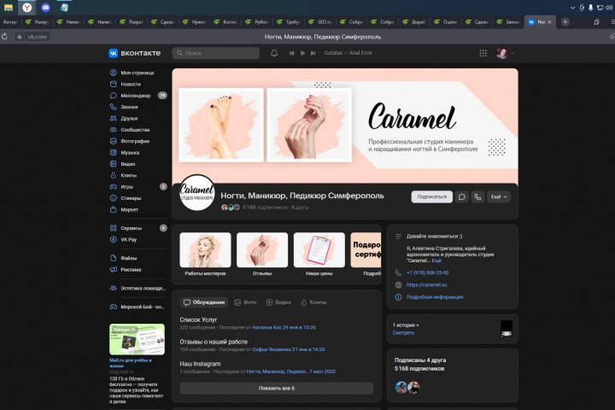
Task: Open the Список Услуг discussion
Action: tap(198, 319)
